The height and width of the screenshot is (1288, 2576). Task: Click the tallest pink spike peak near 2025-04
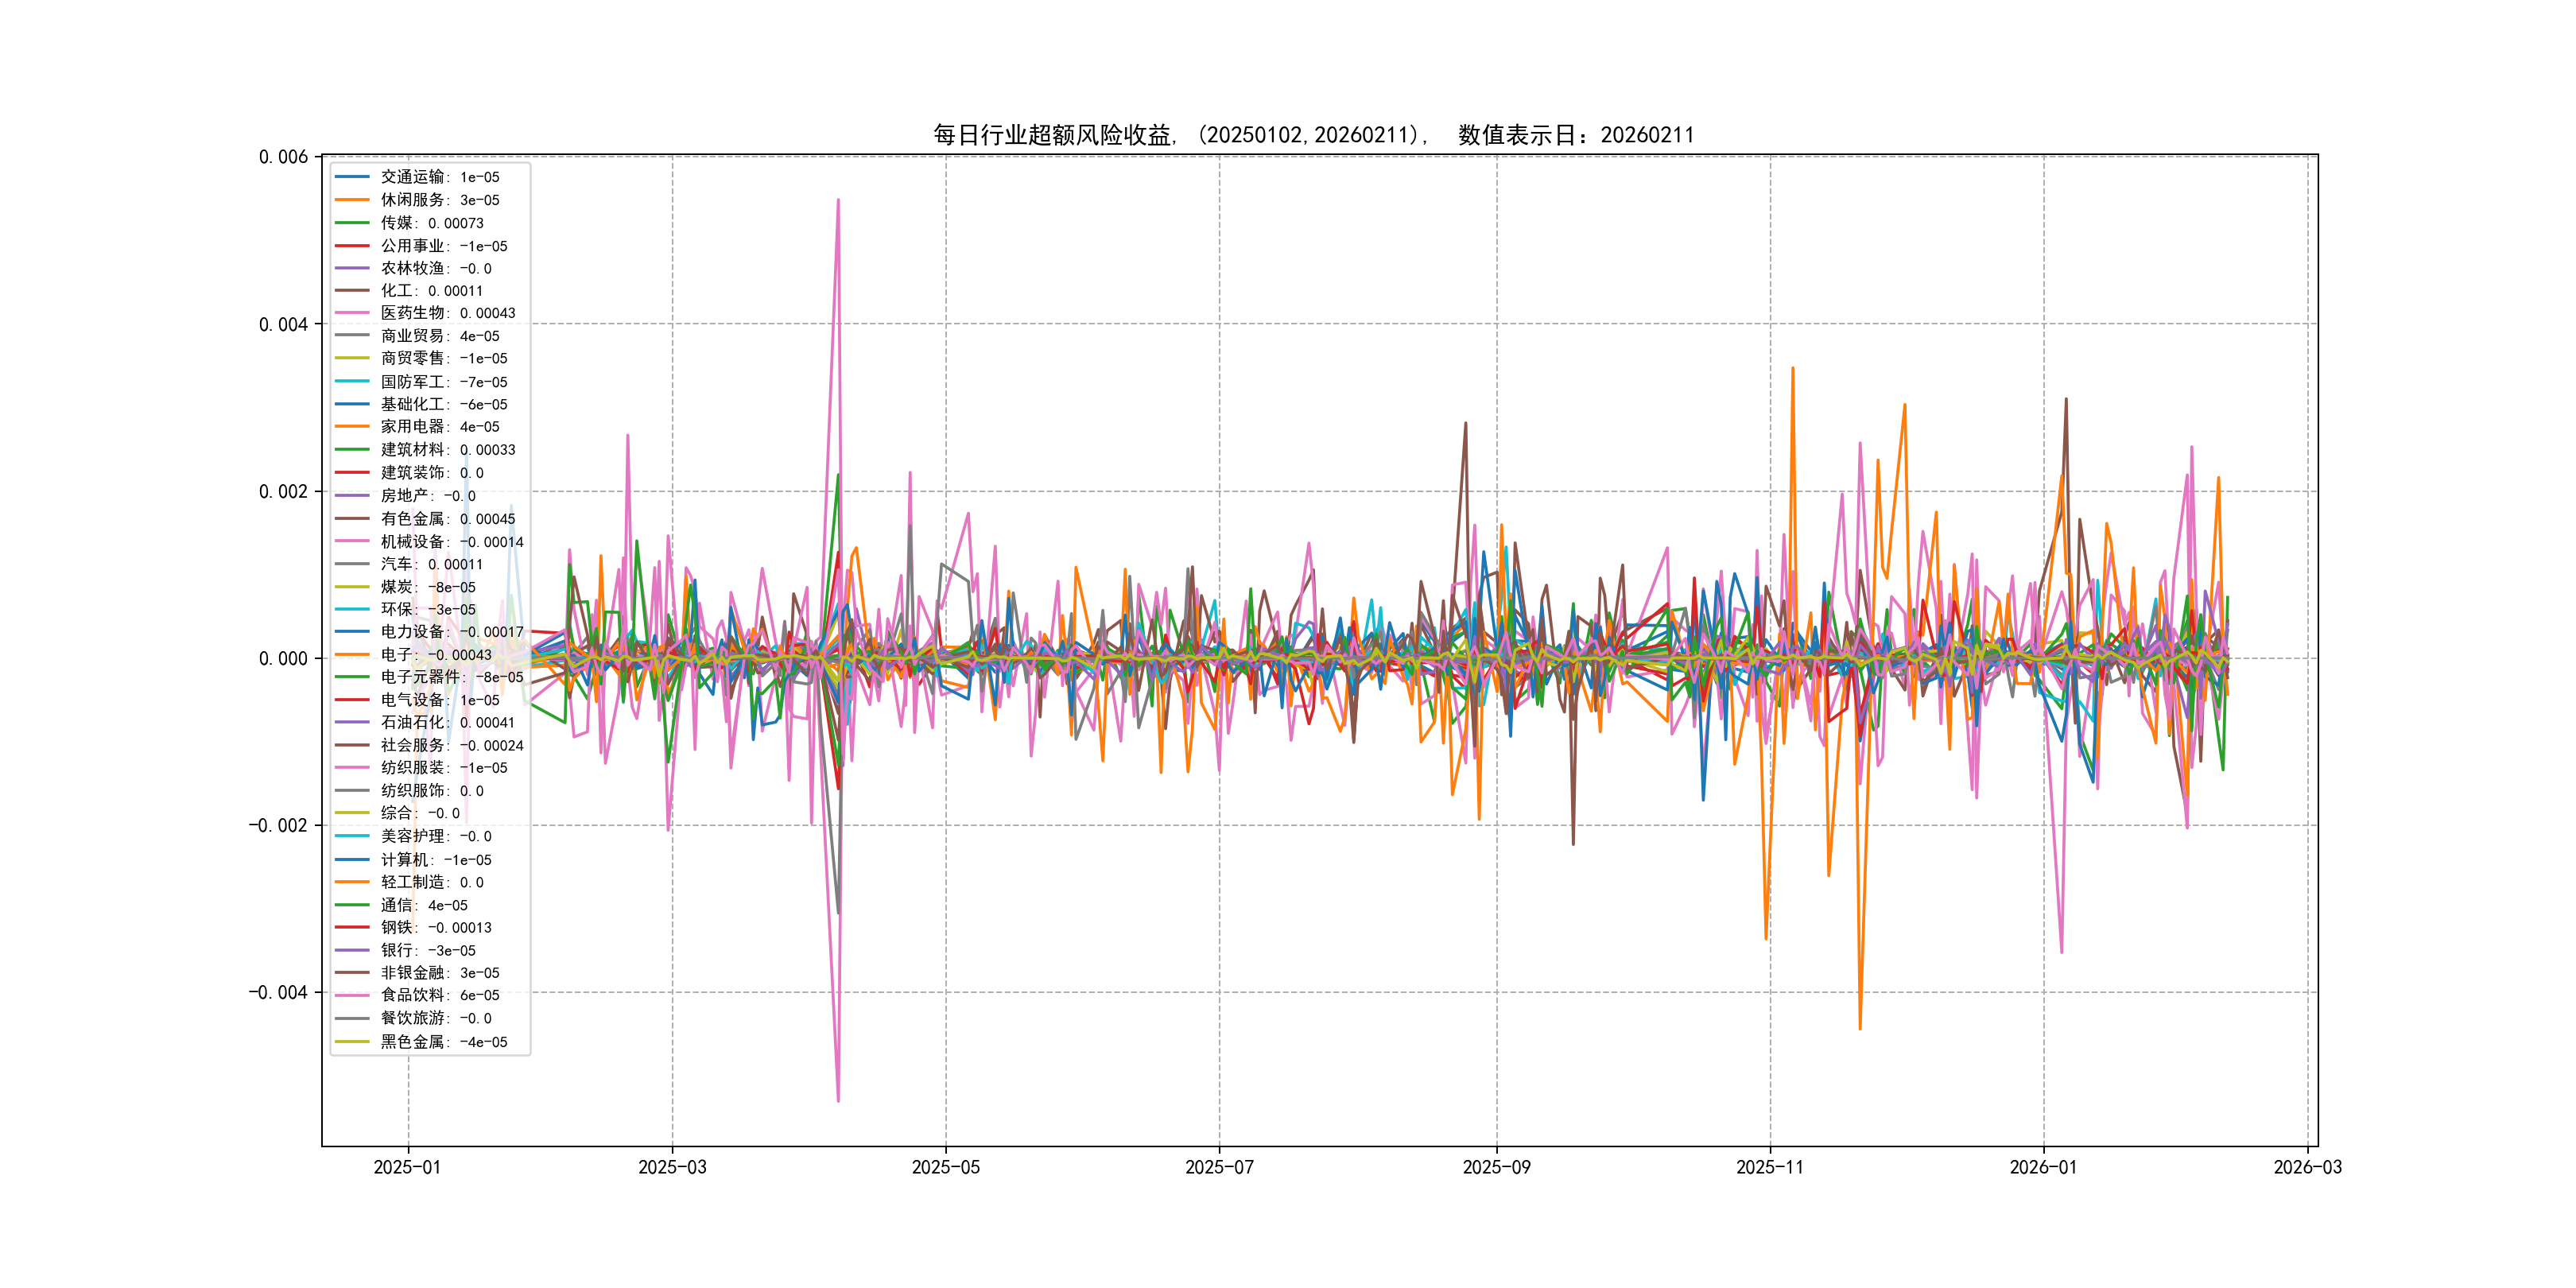[x=838, y=200]
